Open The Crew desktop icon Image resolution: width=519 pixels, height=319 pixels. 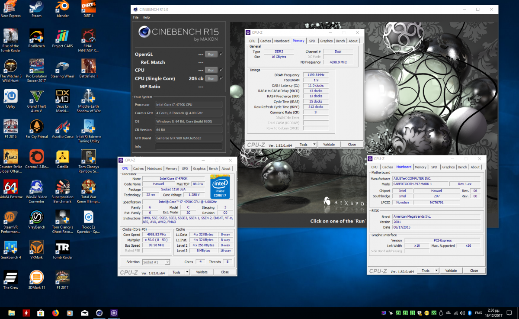coord(11,281)
